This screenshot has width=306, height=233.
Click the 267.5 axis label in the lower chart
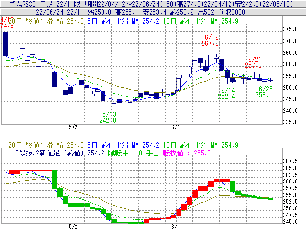290,161
